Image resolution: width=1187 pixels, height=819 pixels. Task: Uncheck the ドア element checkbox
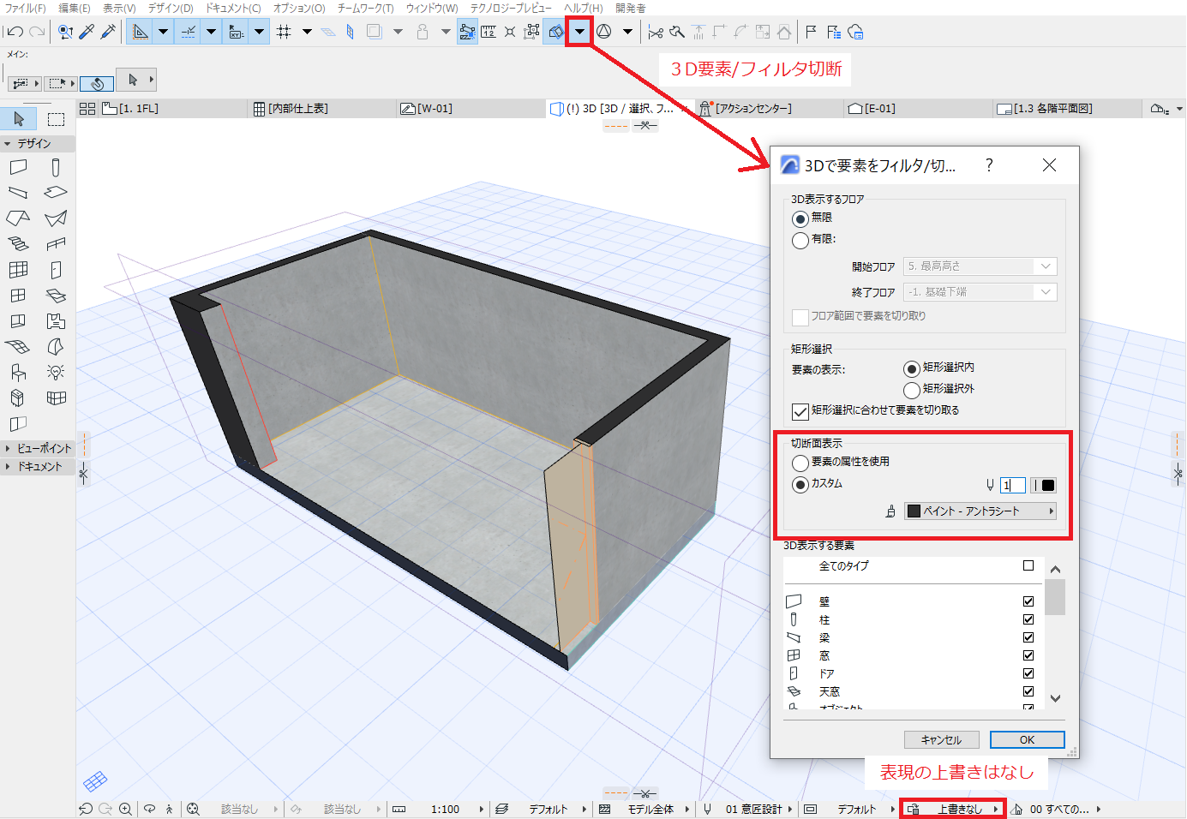pos(1028,673)
